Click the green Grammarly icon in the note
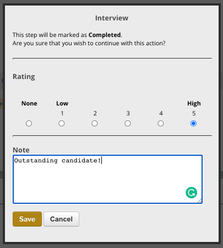This screenshot has width=223, height=248. click(191, 193)
